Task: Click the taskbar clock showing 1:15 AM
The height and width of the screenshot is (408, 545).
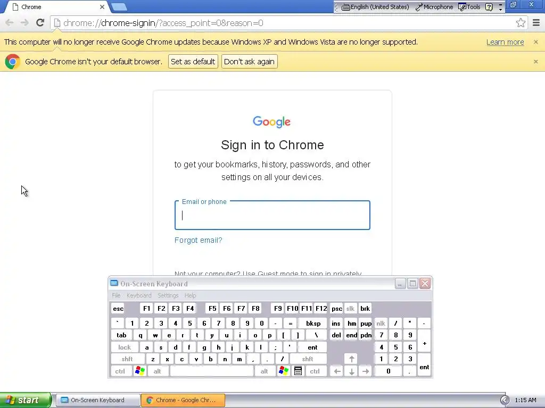Action: [x=525, y=400]
